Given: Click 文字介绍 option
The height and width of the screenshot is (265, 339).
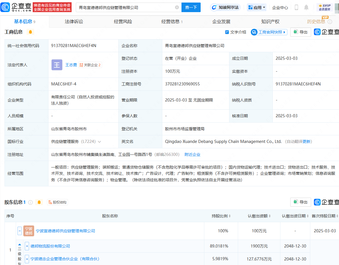Looking at the screenshot, I should pyautogui.click(x=236, y=32).
